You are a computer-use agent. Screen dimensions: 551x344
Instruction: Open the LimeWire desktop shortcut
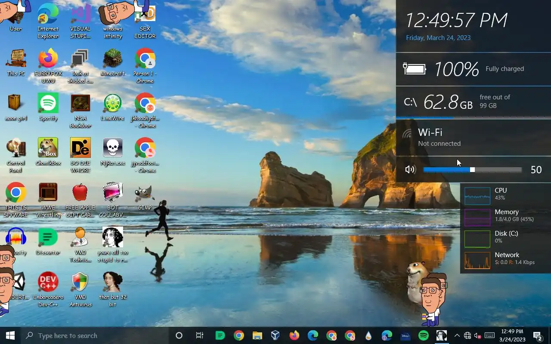point(113,107)
